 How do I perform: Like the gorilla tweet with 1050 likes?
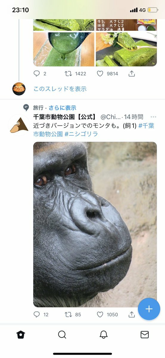tap(100, 314)
